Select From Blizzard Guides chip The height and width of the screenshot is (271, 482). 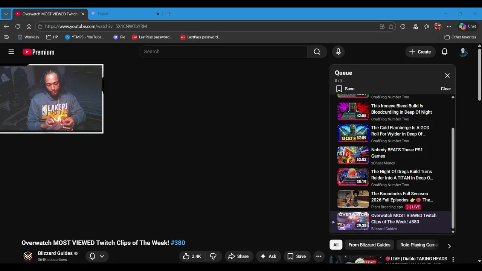(x=369, y=245)
